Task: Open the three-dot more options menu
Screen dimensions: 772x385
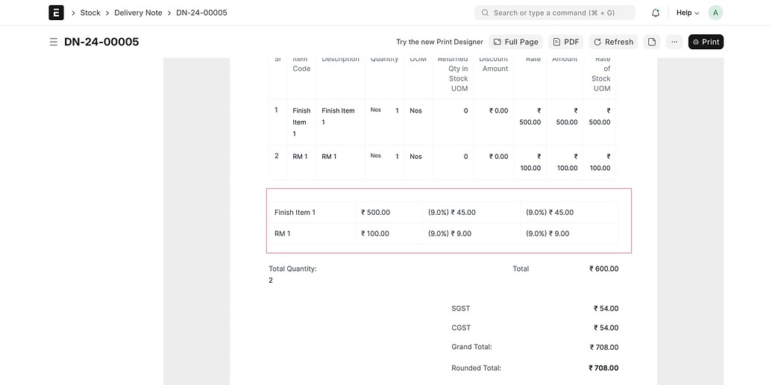Action: (x=674, y=42)
